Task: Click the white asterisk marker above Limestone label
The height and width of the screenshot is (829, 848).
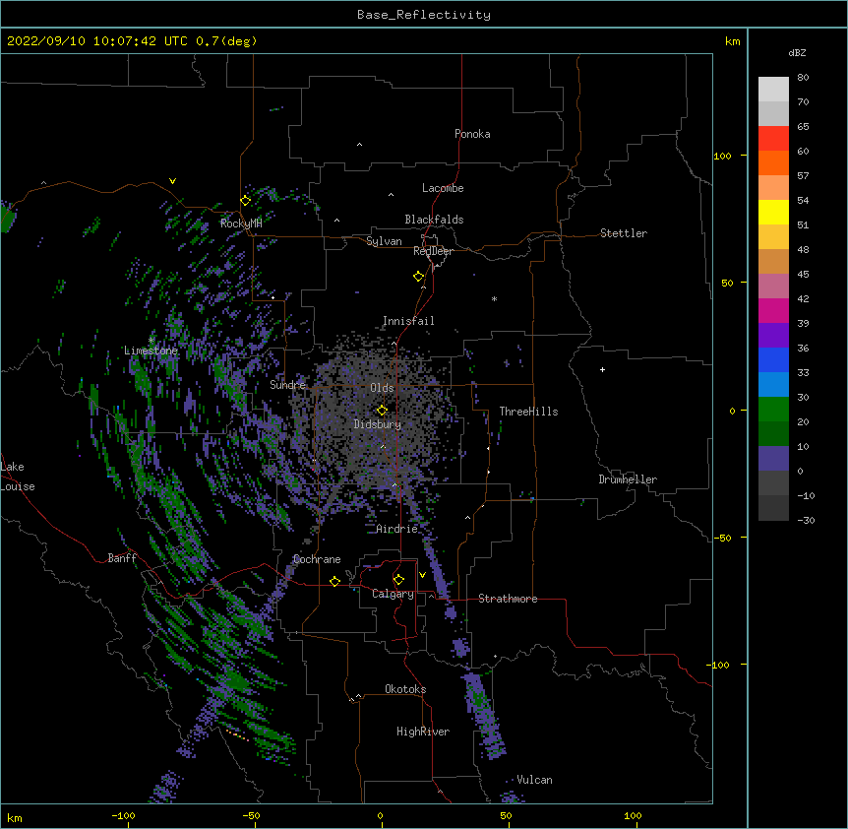Action: pos(151,340)
